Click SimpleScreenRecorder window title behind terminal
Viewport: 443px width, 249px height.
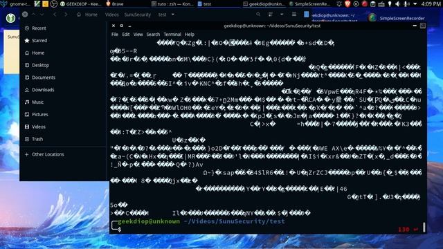click(401, 19)
